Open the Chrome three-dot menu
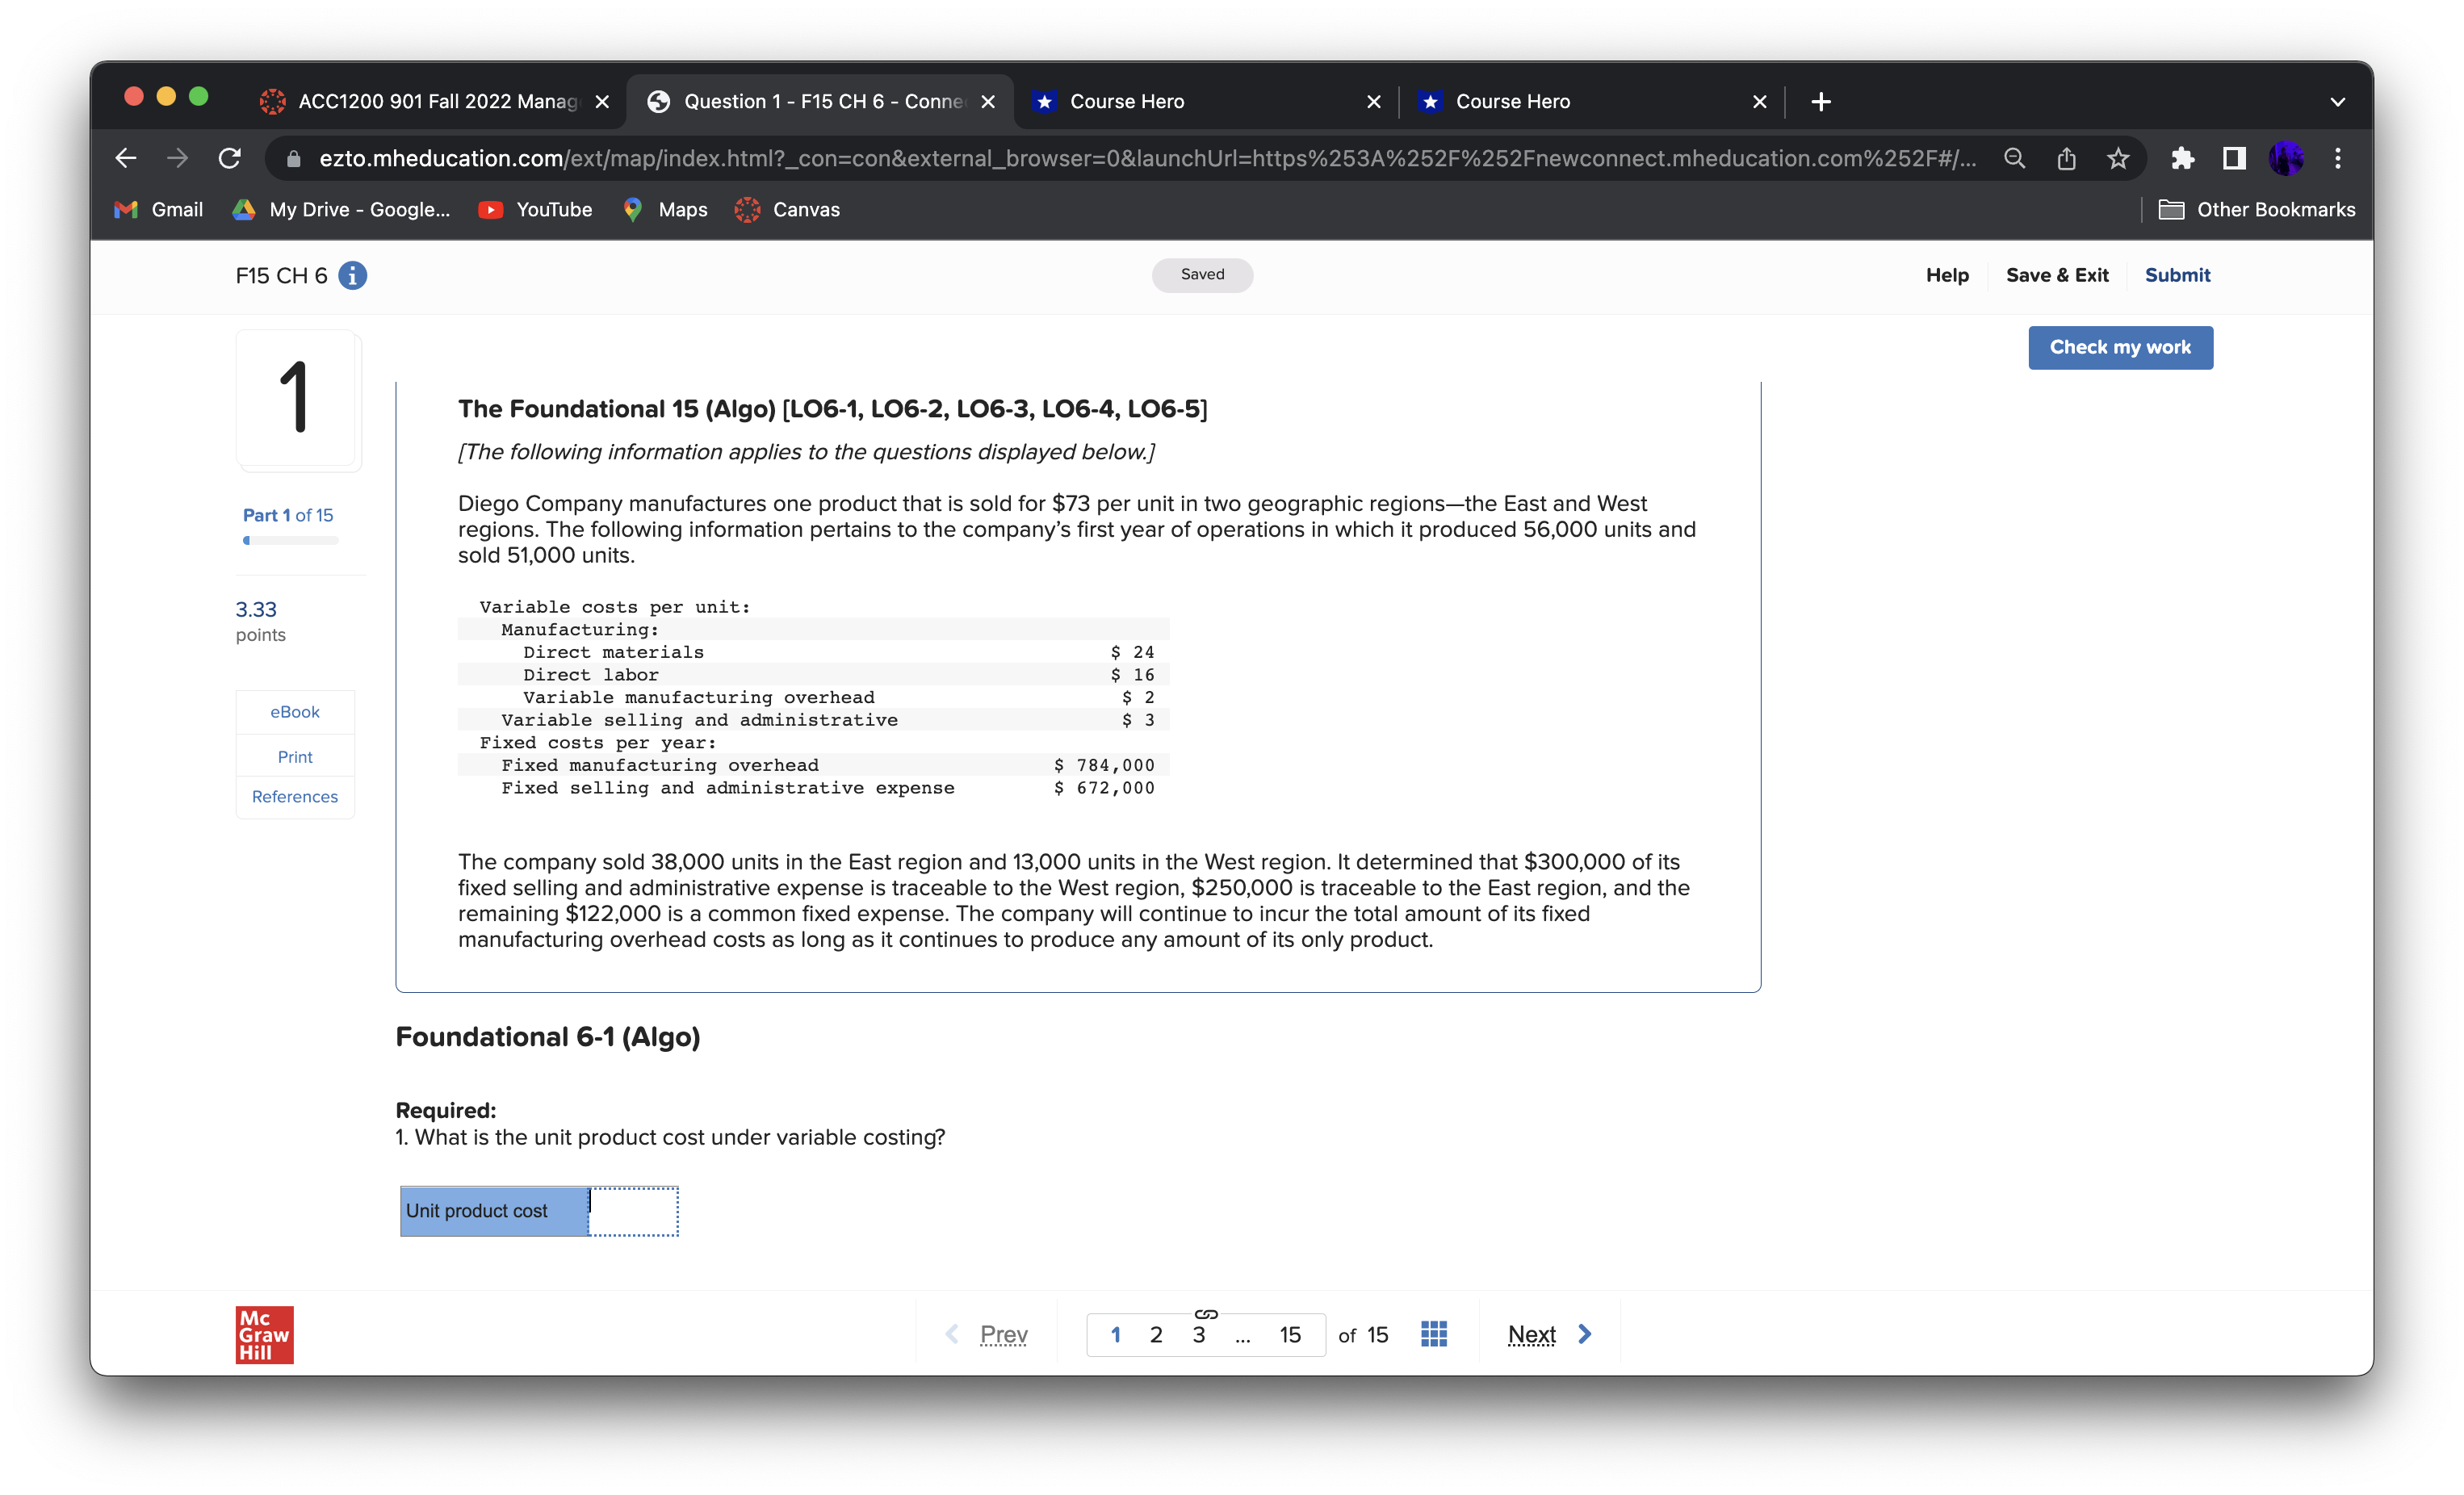2464x1495 pixels. pos(2338,158)
